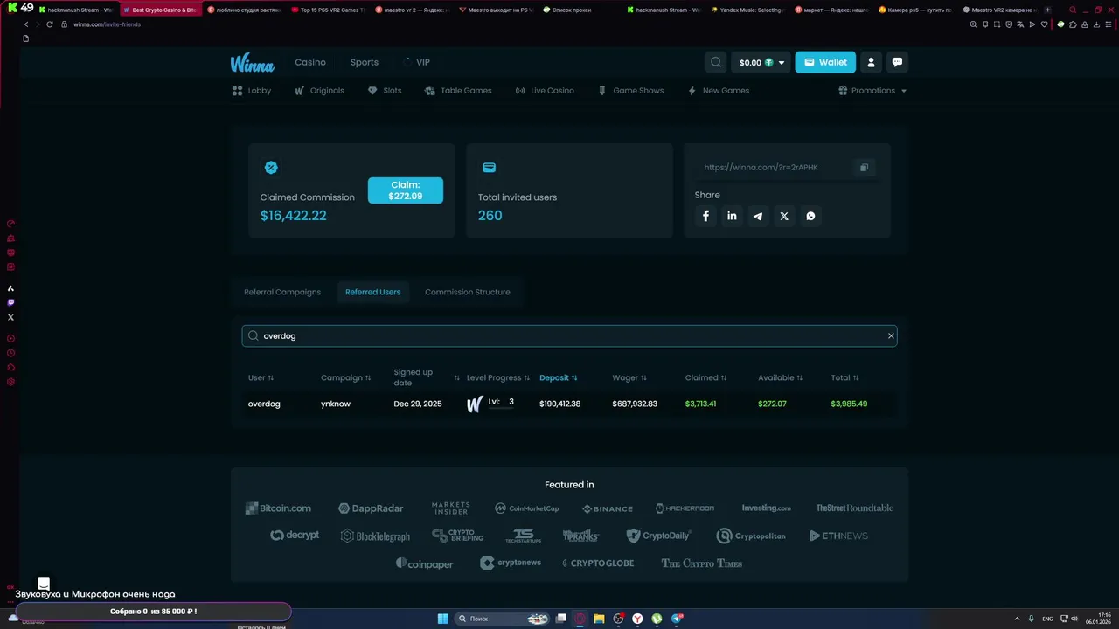
Task: Expand the $0.00 balance dropdown
Action: (761, 62)
